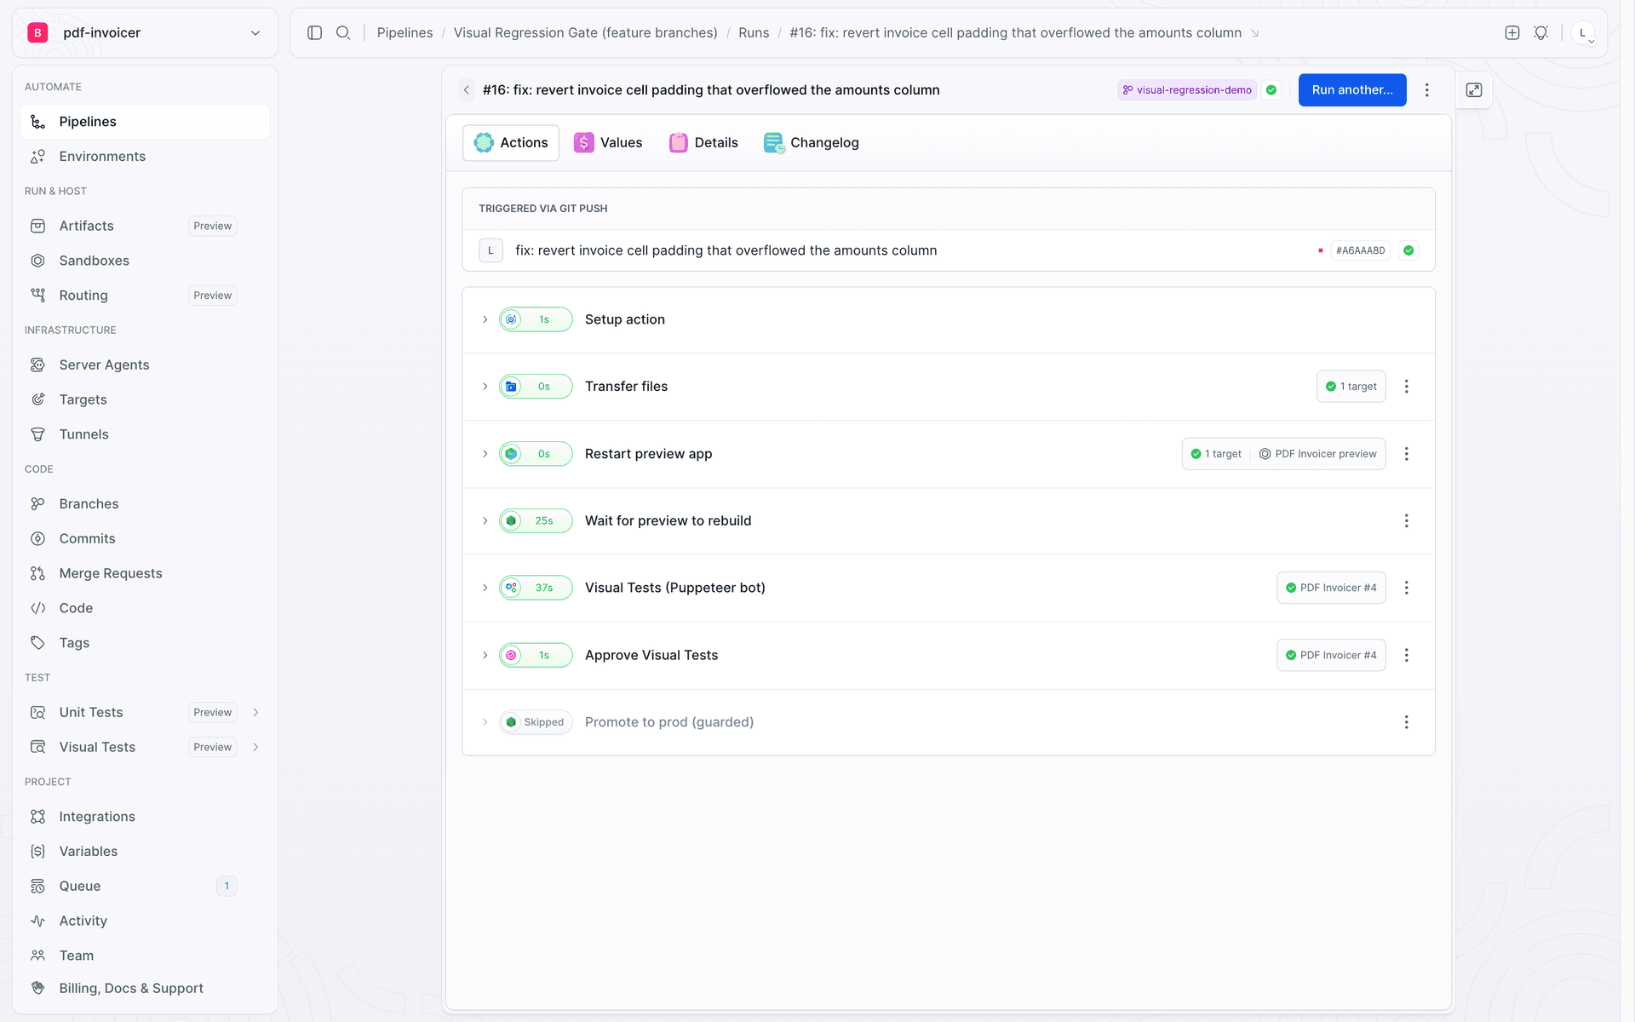Open Commits sidebar icon
Screen dimensions: 1635x1022
37,539
